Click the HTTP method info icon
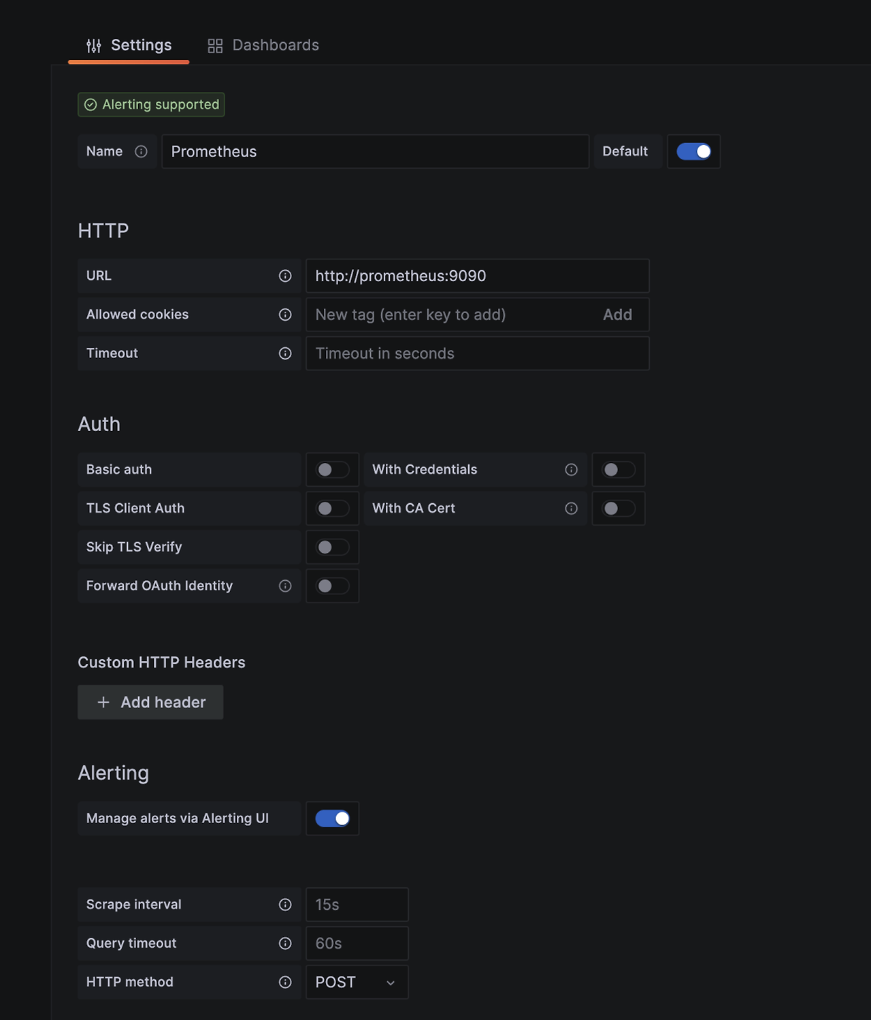Screen dimensions: 871x1020 click(x=285, y=983)
